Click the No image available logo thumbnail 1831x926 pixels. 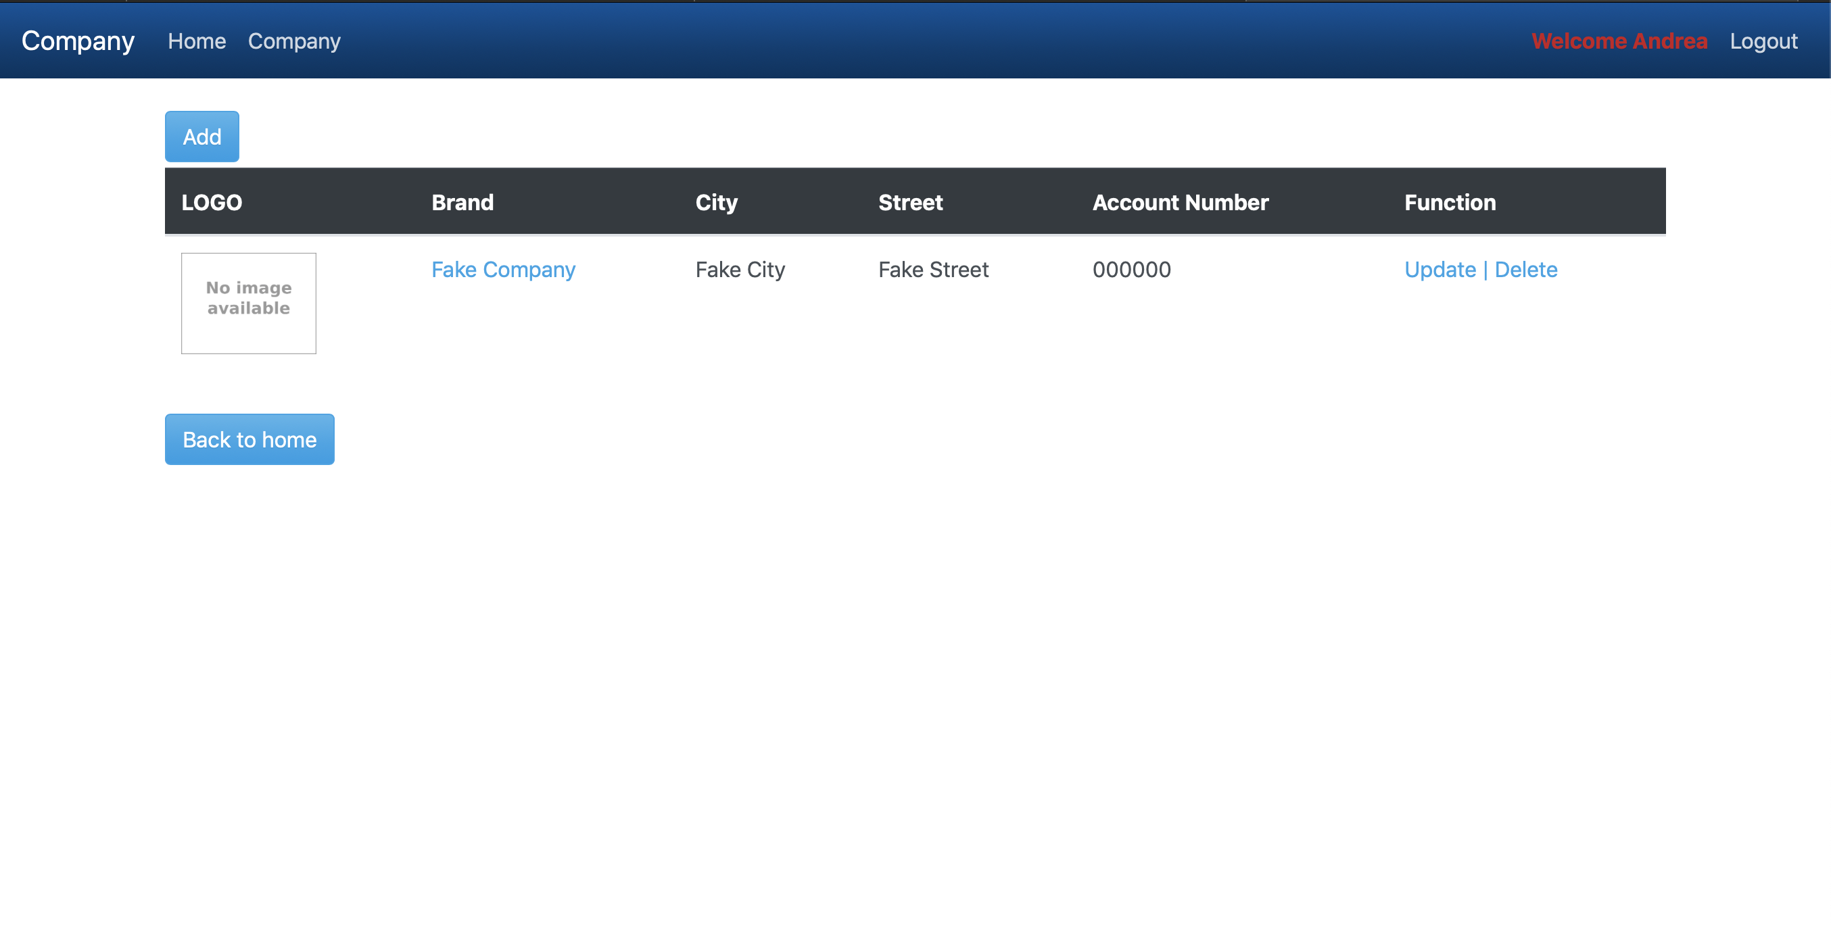click(249, 303)
